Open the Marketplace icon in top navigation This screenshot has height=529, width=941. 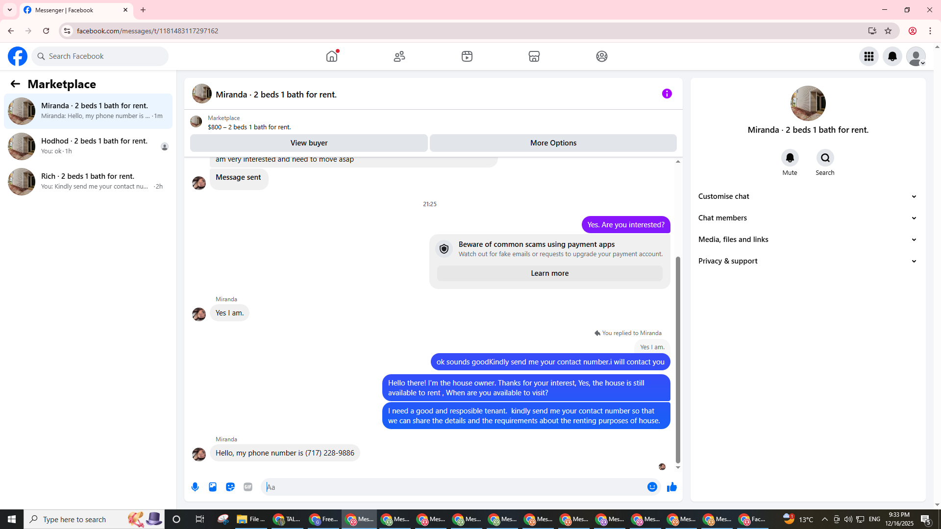(534, 56)
